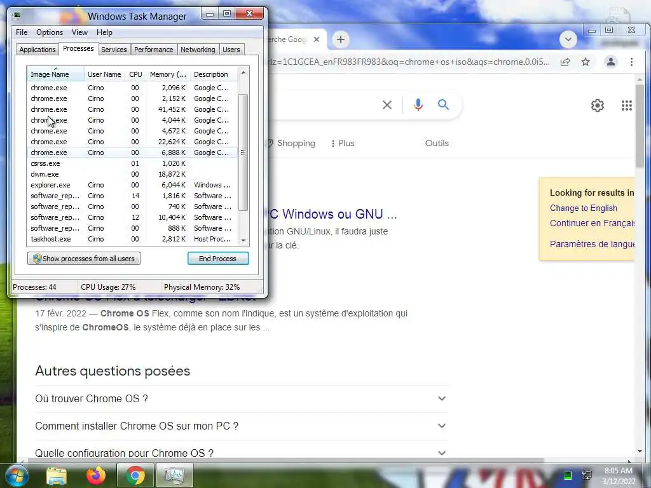The width and height of the screenshot is (651, 488).
Task: Open Paramètres de langue link
Action: click(x=592, y=244)
